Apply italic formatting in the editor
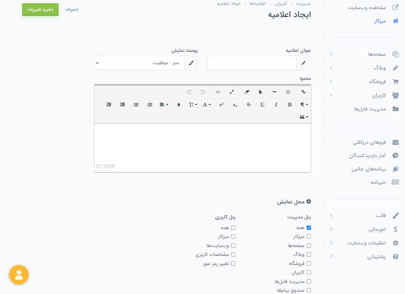The image size is (405, 294). point(276,105)
